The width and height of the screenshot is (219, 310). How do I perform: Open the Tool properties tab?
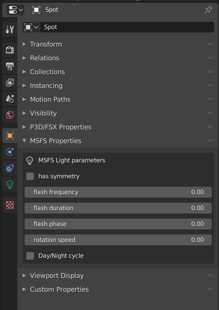click(10, 29)
